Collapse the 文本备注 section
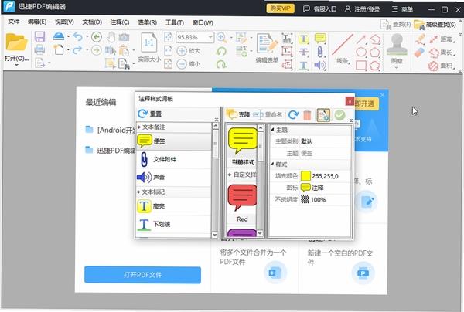The image size is (464, 312). [x=138, y=127]
